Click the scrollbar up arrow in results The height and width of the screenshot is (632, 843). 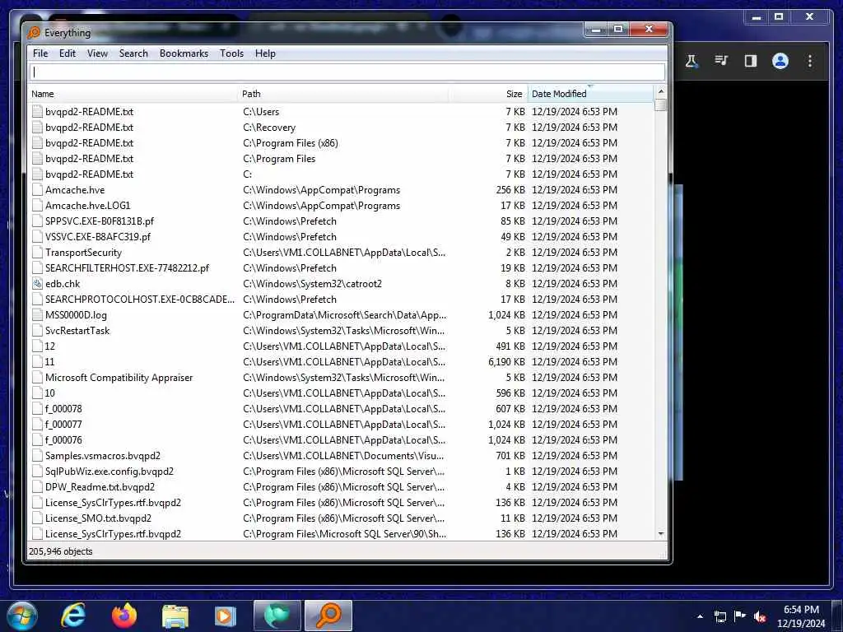coord(661,91)
